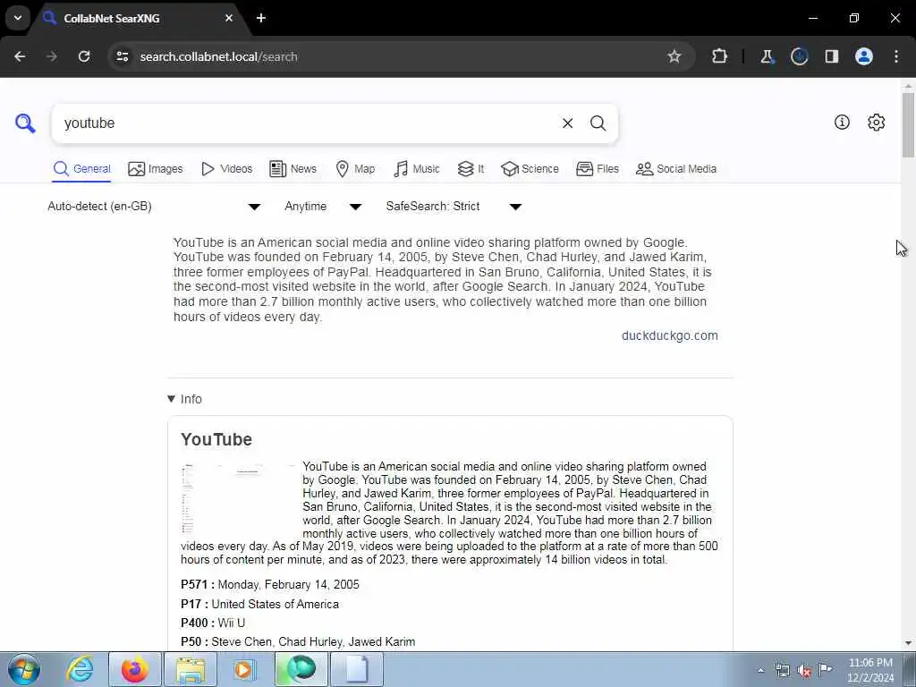This screenshot has width=916, height=687.
Task: Open the network tray icon
Action: [782, 670]
